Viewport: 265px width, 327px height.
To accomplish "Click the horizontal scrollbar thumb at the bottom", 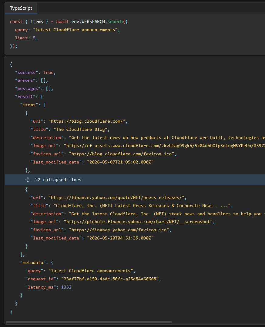I will 89,322.
